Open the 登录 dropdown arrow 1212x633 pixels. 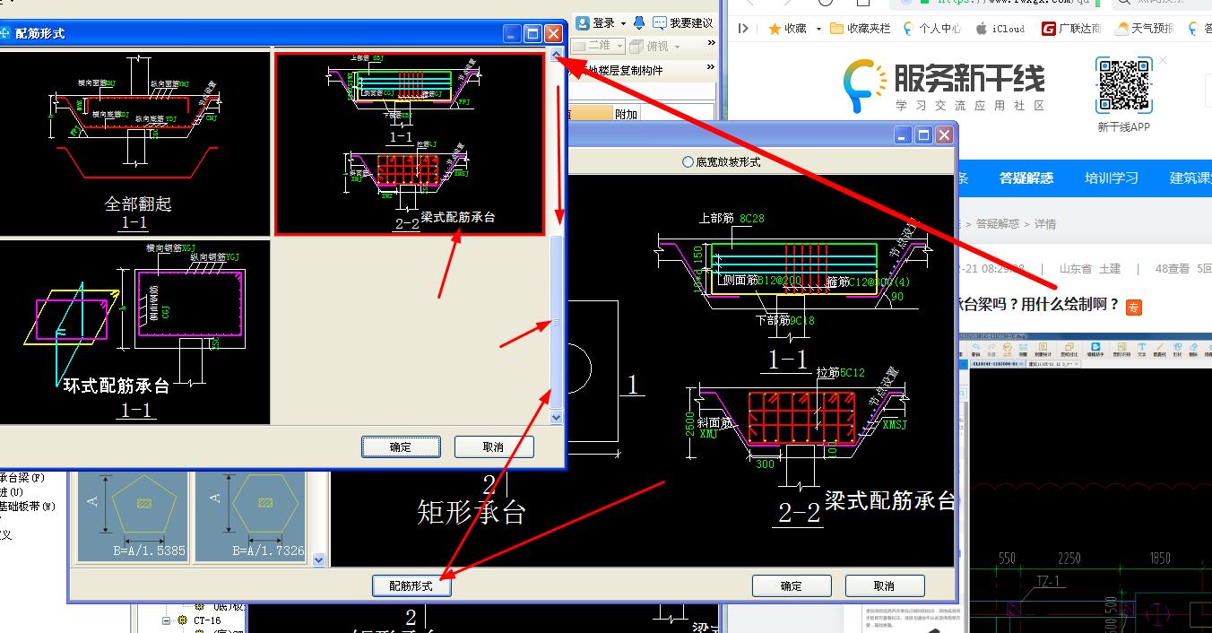pos(623,23)
